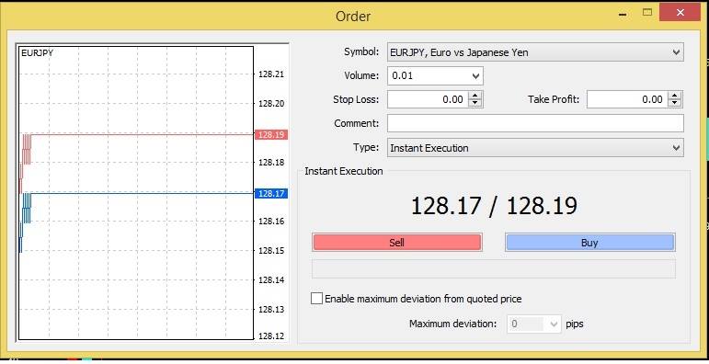709x364 pixels.
Task: Close the Order dialog window
Action: (x=680, y=13)
